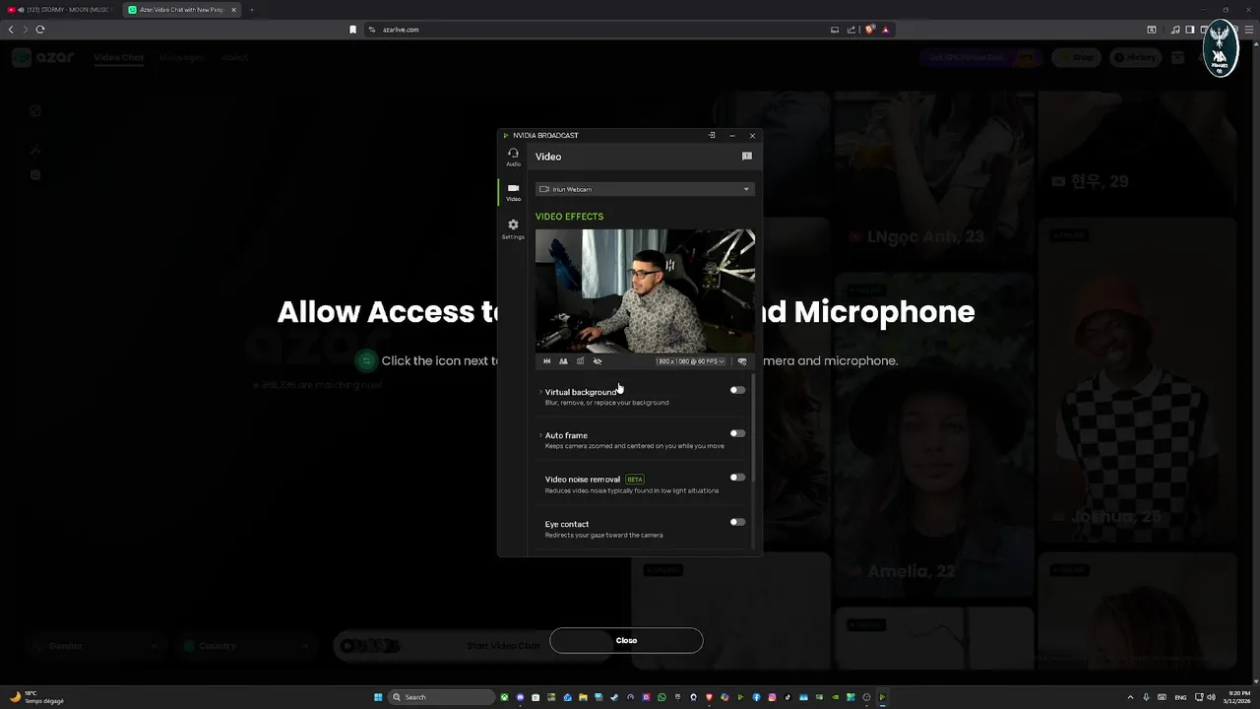Open the Windows Start menu
Image resolution: width=1260 pixels, height=709 pixels.
pos(378,697)
